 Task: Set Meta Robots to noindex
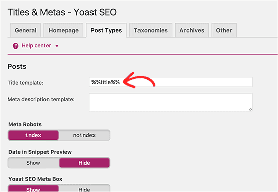pyautogui.click(x=84, y=135)
